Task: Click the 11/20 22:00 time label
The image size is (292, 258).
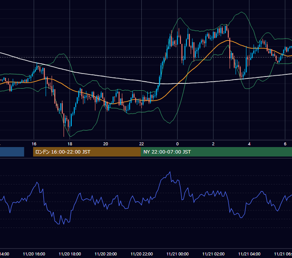Action: (142, 254)
